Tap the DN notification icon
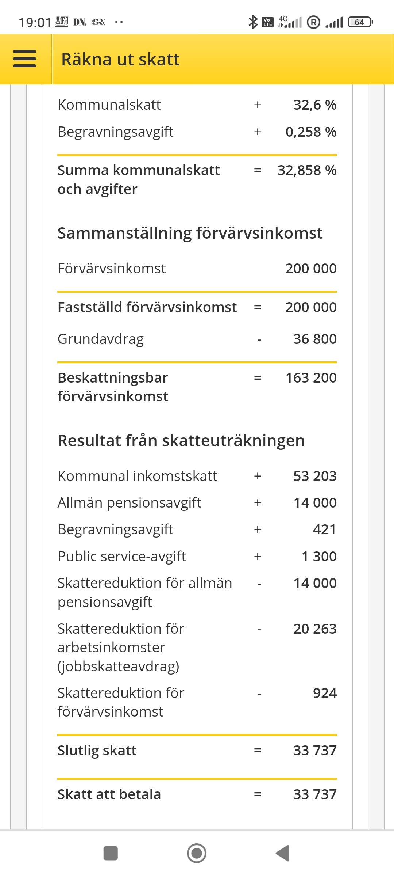394x877 pixels. (80, 22)
